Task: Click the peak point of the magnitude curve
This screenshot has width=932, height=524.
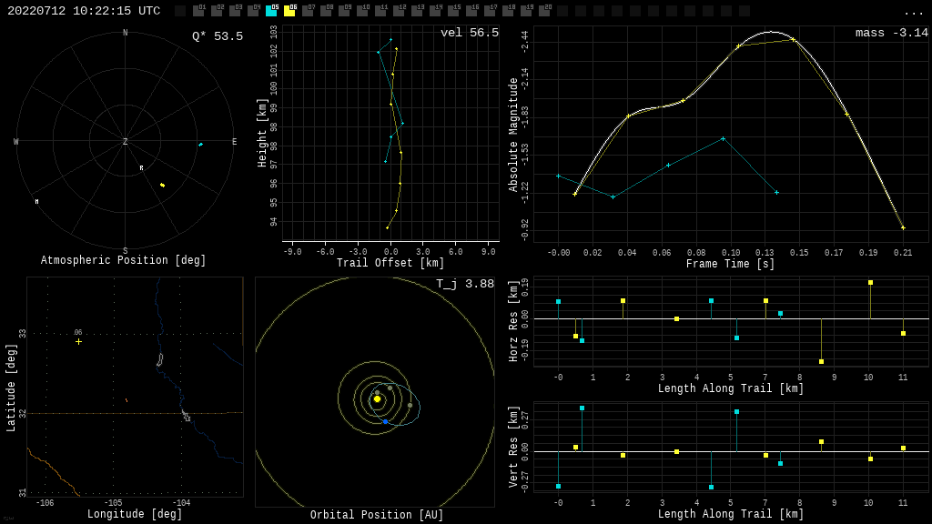Action: pyautogui.click(x=771, y=32)
